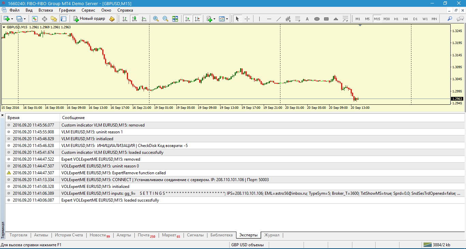This screenshot has height=249, width=466.
Task: Open the Profiles icon
Action: coord(19,19)
